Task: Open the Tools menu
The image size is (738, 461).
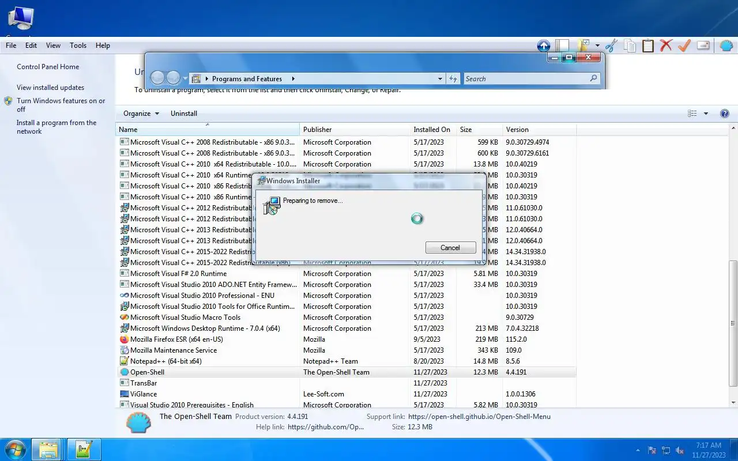Action: 78,46
